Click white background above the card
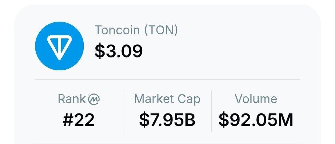Screen dimensions: 335x144 click(167, 2)
